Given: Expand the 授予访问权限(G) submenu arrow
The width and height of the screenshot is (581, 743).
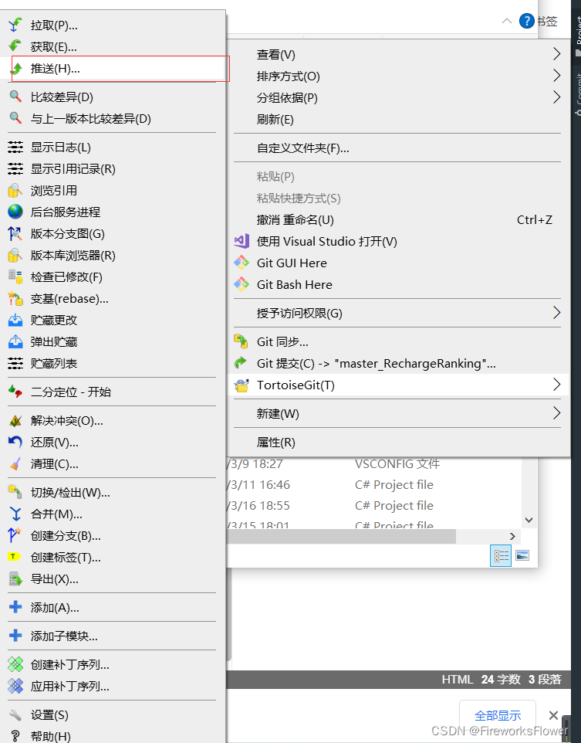Looking at the screenshot, I should pos(556,313).
